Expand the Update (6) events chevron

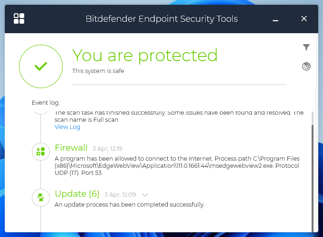145,195
